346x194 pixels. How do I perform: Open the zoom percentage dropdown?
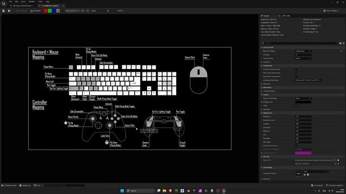click(121, 11)
